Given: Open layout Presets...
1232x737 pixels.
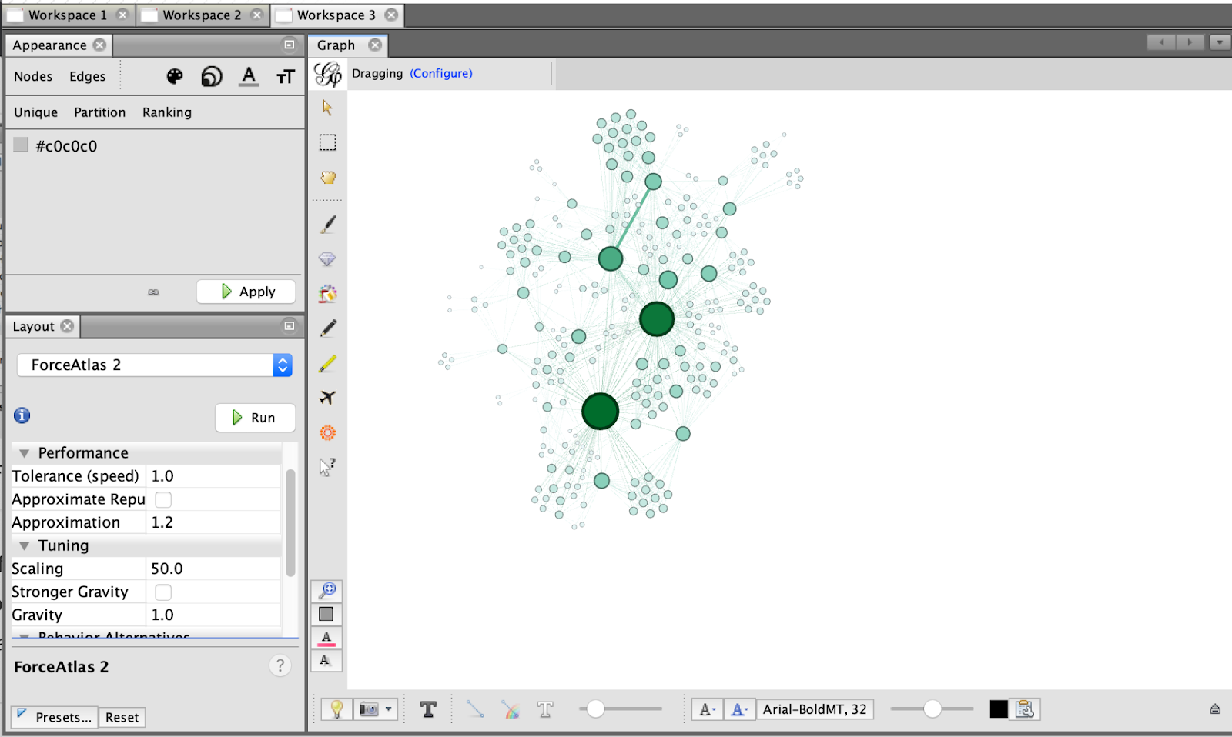Looking at the screenshot, I should click(x=55, y=717).
